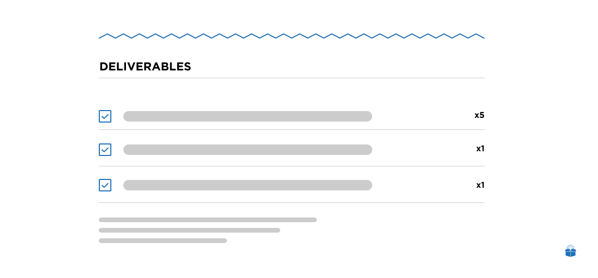Click the gray placeholder bar in the third row
Screen dimensions: 598x278
pyautogui.click(x=248, y=185)
